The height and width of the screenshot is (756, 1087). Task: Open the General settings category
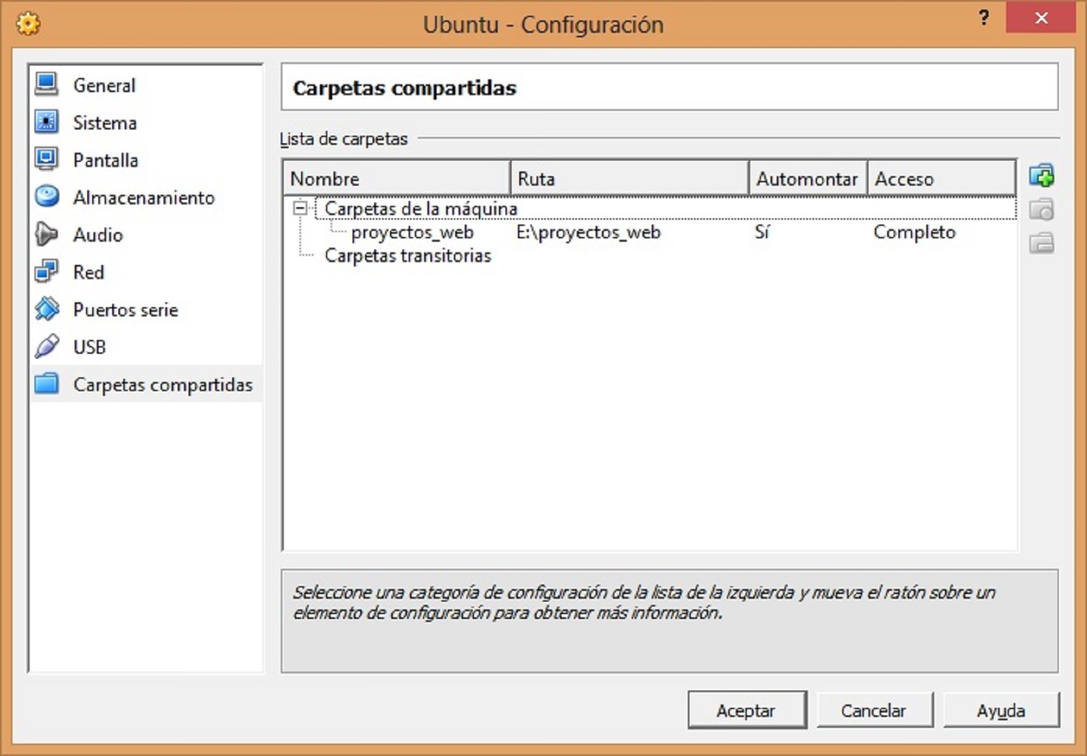pos(104,85)
